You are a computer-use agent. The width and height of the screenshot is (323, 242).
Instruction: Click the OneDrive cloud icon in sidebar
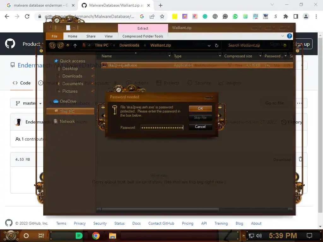click(x=56, y=101)
